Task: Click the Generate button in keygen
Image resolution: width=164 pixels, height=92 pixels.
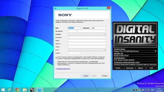Action: click(x=130, y=68)
